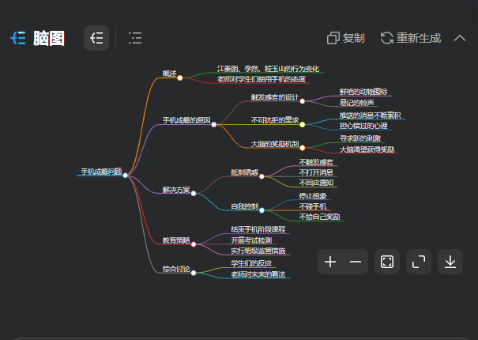The image size is (478, 340).
Task: Select the root text 手机成瘾问题
Action: [101, 172]
